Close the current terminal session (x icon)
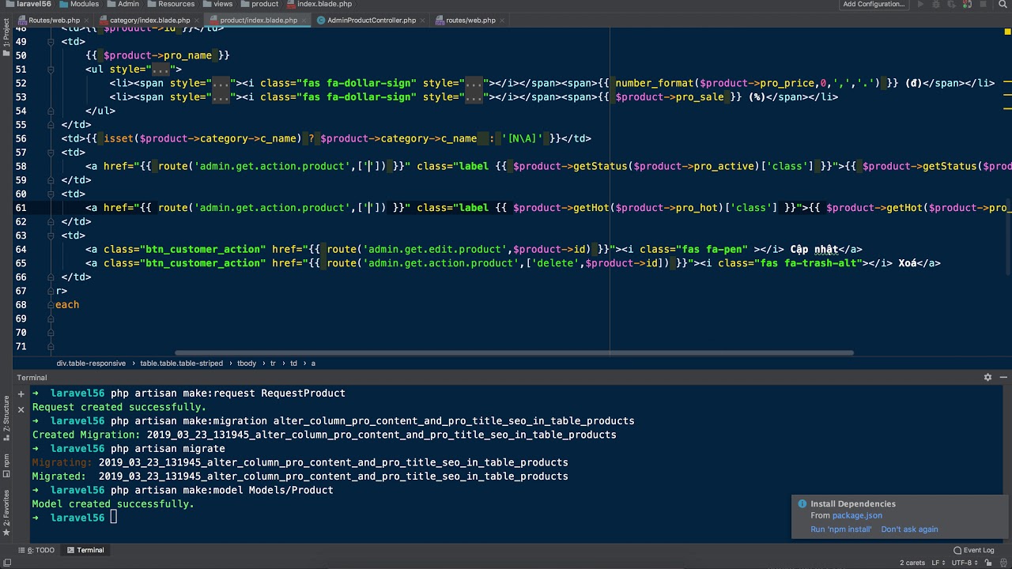 point(21,409)
